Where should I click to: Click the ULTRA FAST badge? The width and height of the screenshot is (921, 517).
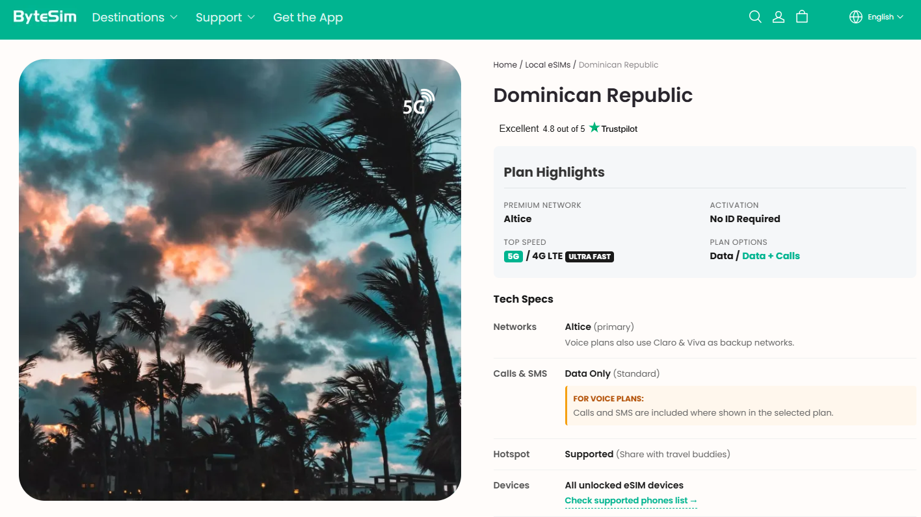click(589, 257)
